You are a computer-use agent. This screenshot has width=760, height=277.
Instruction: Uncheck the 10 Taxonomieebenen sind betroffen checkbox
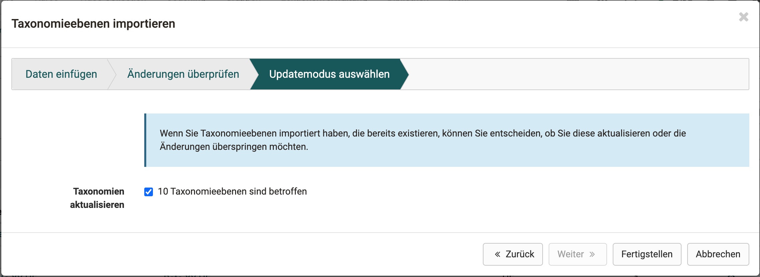[x=149, y=192]
